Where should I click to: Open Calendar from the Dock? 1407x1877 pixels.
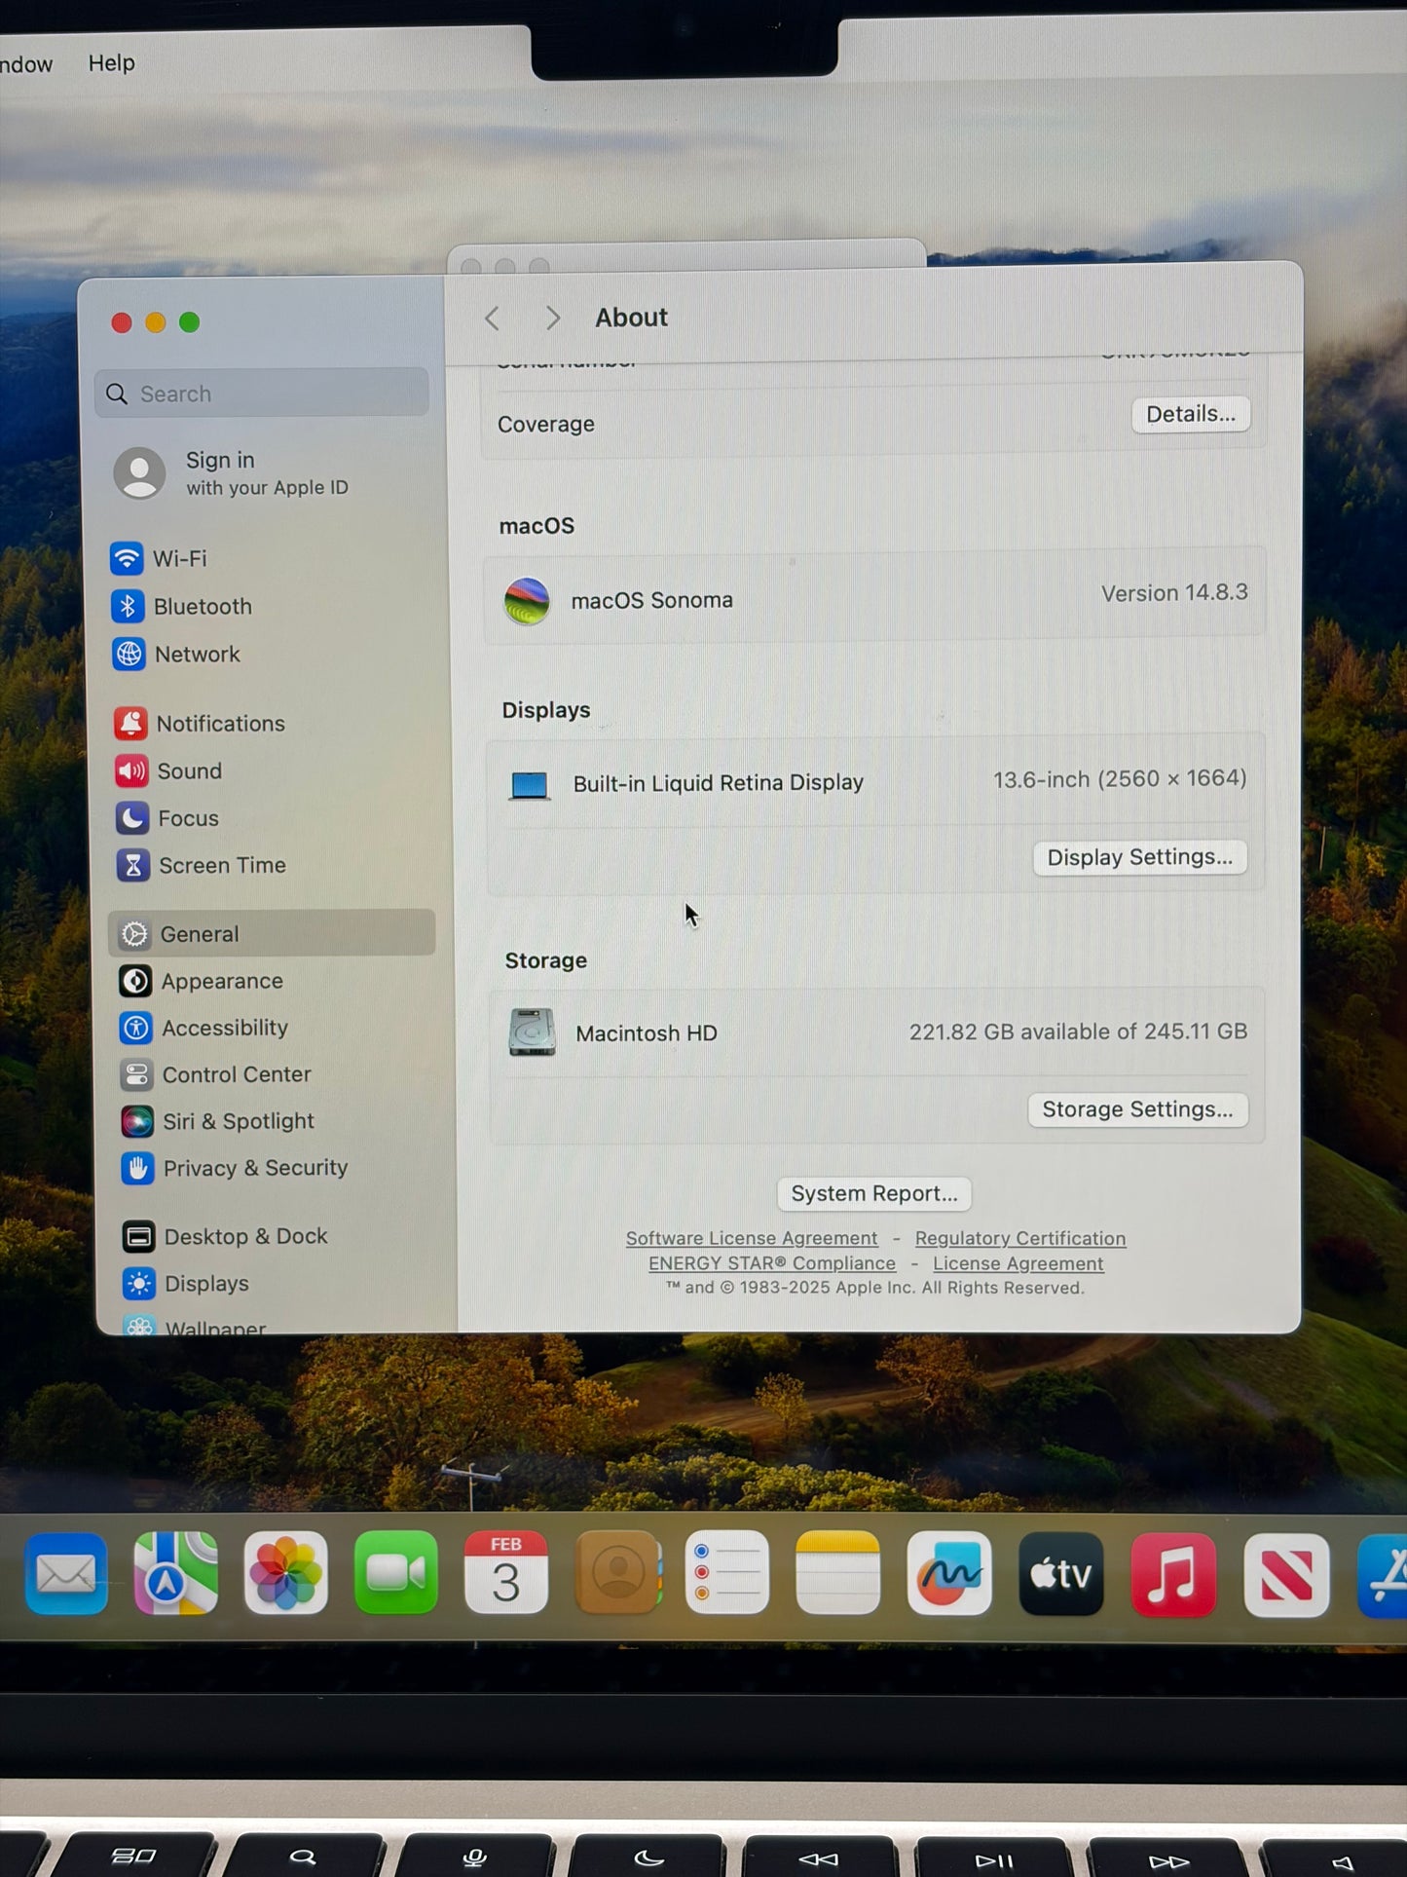tap(505, 1573)
